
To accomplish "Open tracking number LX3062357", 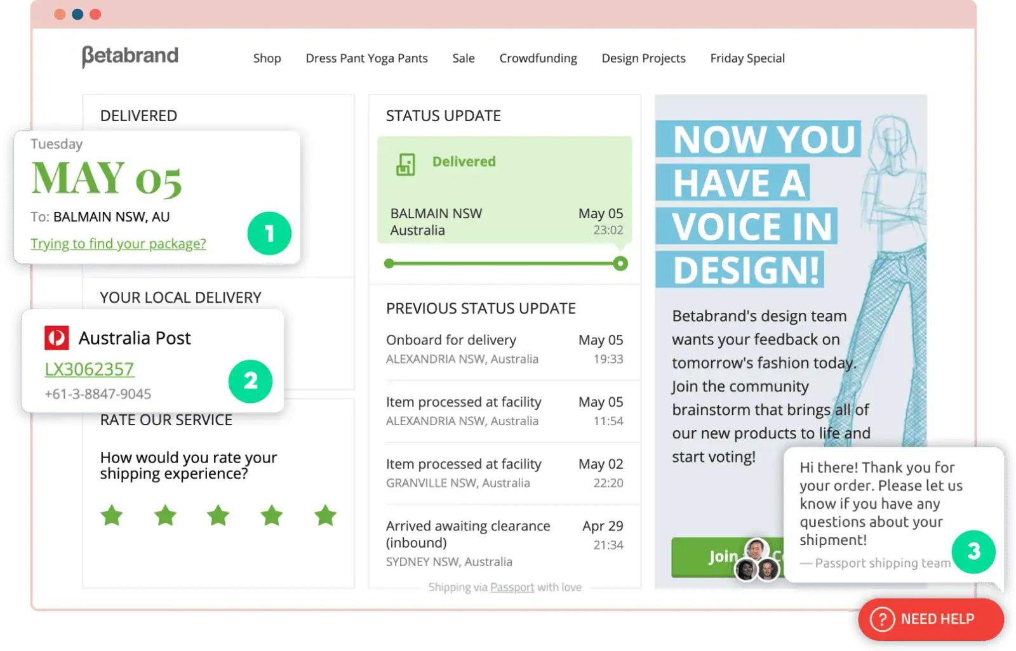I will [x=90, y=369].
